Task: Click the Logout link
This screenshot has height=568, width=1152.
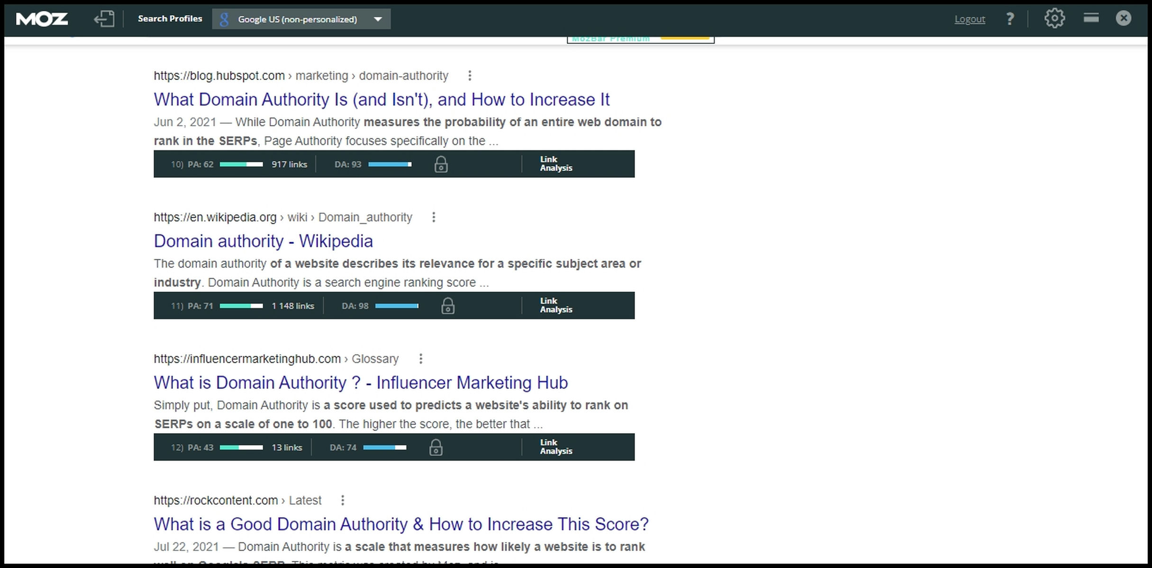Action: [970, 19]
